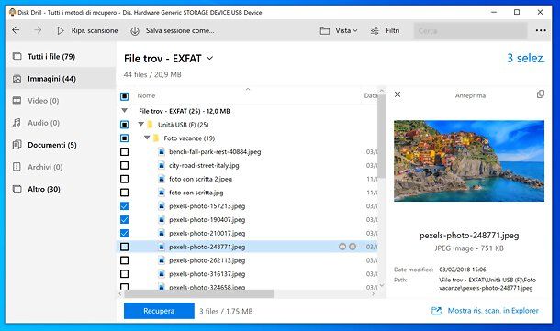This screenshot has width=560, height=331.
Task: Collapse the File trov - EXFAT (25) group
Action: [124, 111]
